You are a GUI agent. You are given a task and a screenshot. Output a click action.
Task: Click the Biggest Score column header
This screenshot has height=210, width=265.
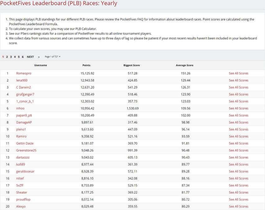coord(132,65)
